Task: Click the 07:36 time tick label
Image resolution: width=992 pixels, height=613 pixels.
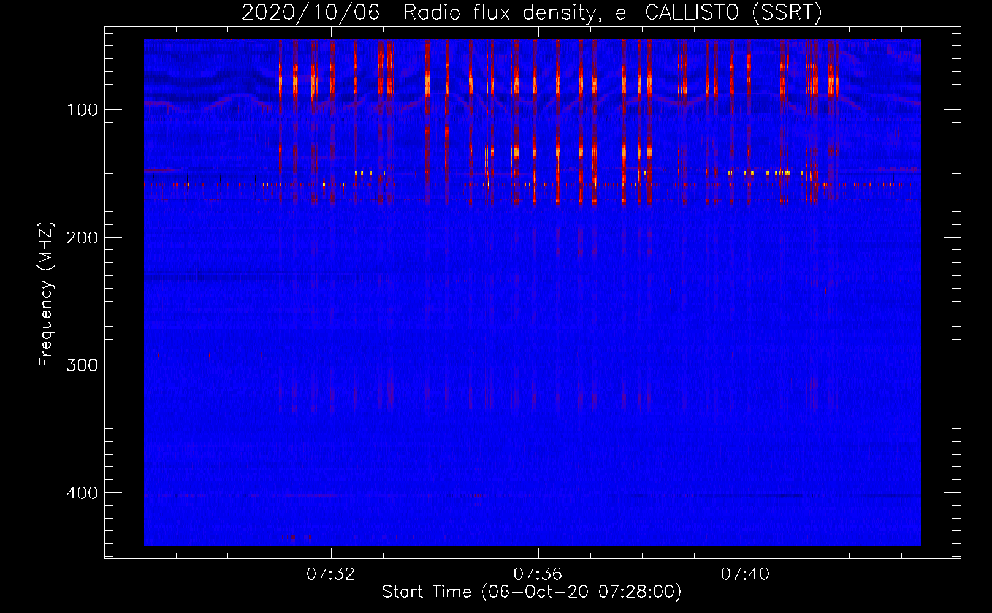Action: coord(538,574)
